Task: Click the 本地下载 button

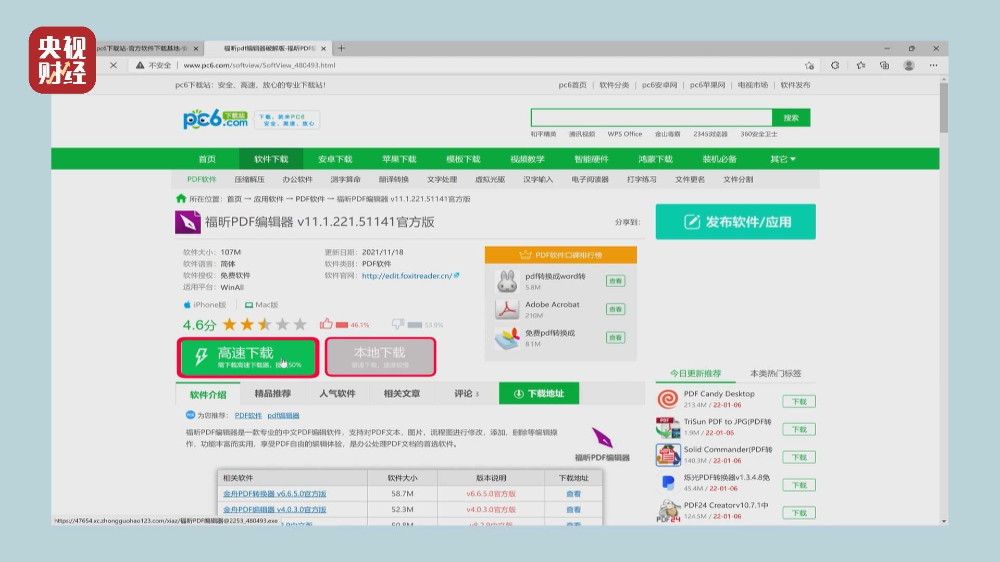Action: click(380, 357)
